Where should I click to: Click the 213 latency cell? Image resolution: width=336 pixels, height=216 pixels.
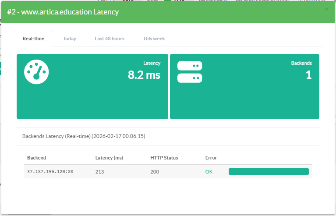(99, 172)
